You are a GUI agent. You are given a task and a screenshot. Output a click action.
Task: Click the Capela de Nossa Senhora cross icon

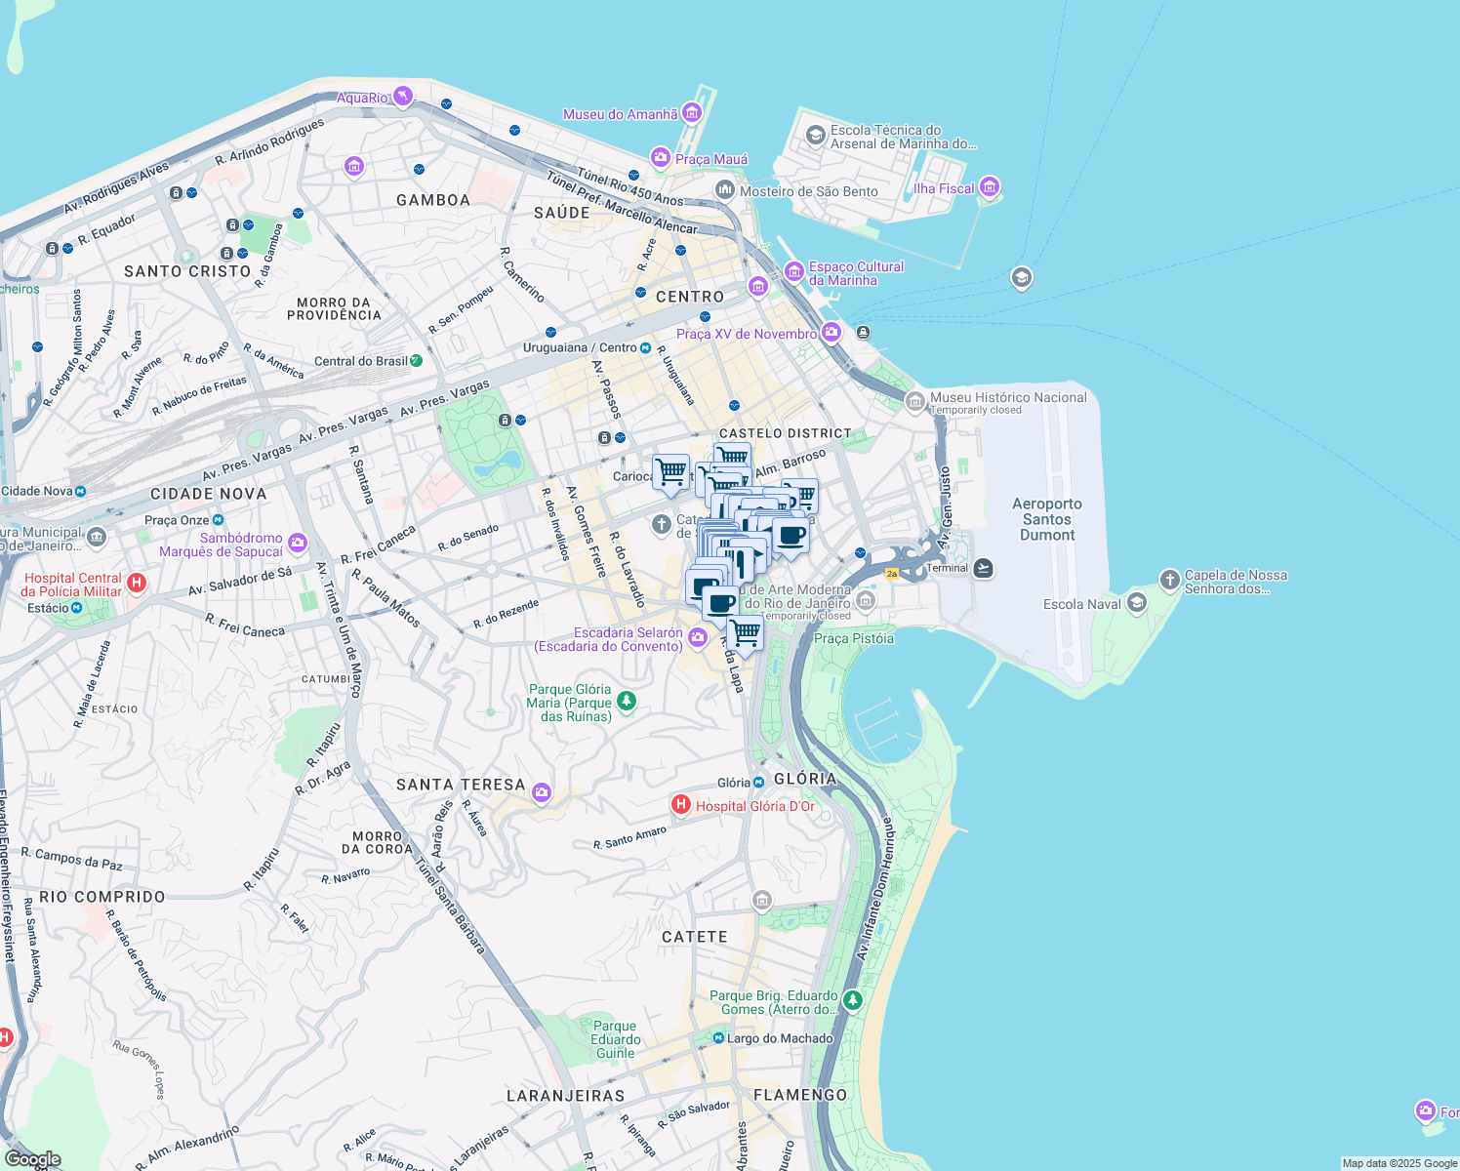[1169, 581]
